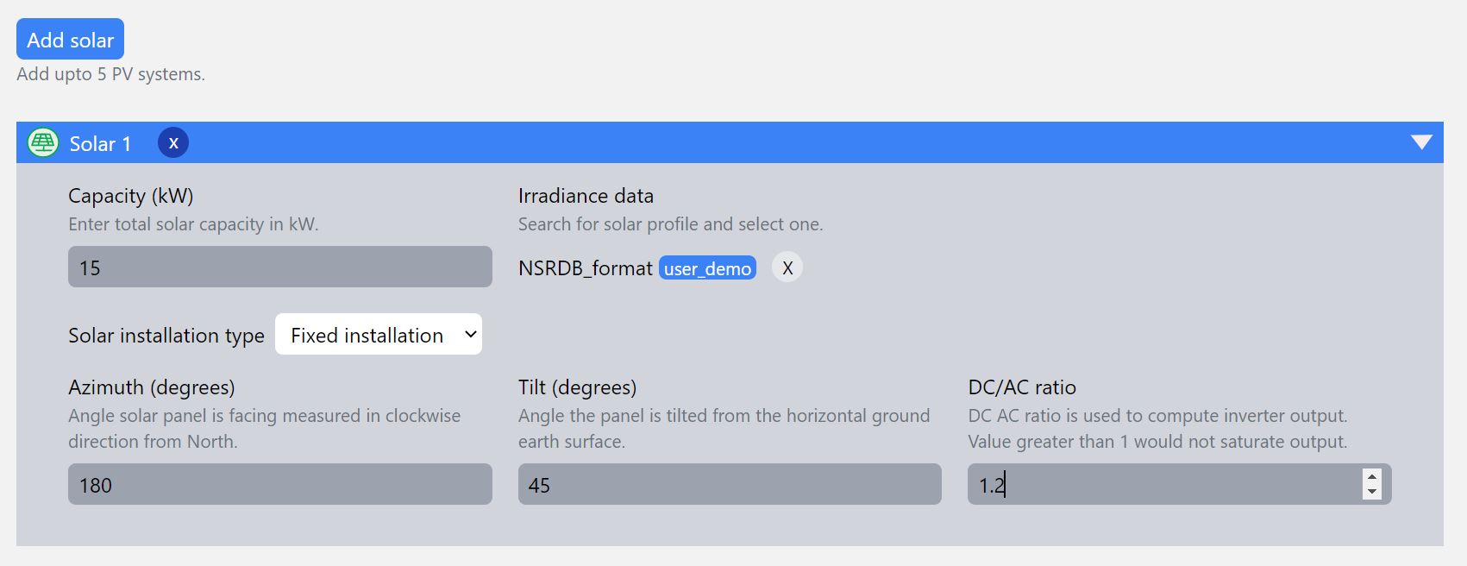Viewport: 1467px width, 566px height.
Task: Focus the Capacity (kW) input field
Action: [x=279, y=267]
